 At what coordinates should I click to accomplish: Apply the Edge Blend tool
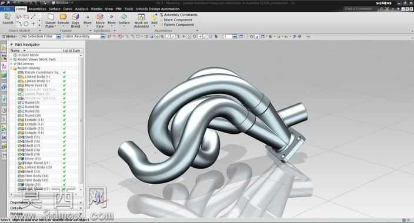click(75, 21)
